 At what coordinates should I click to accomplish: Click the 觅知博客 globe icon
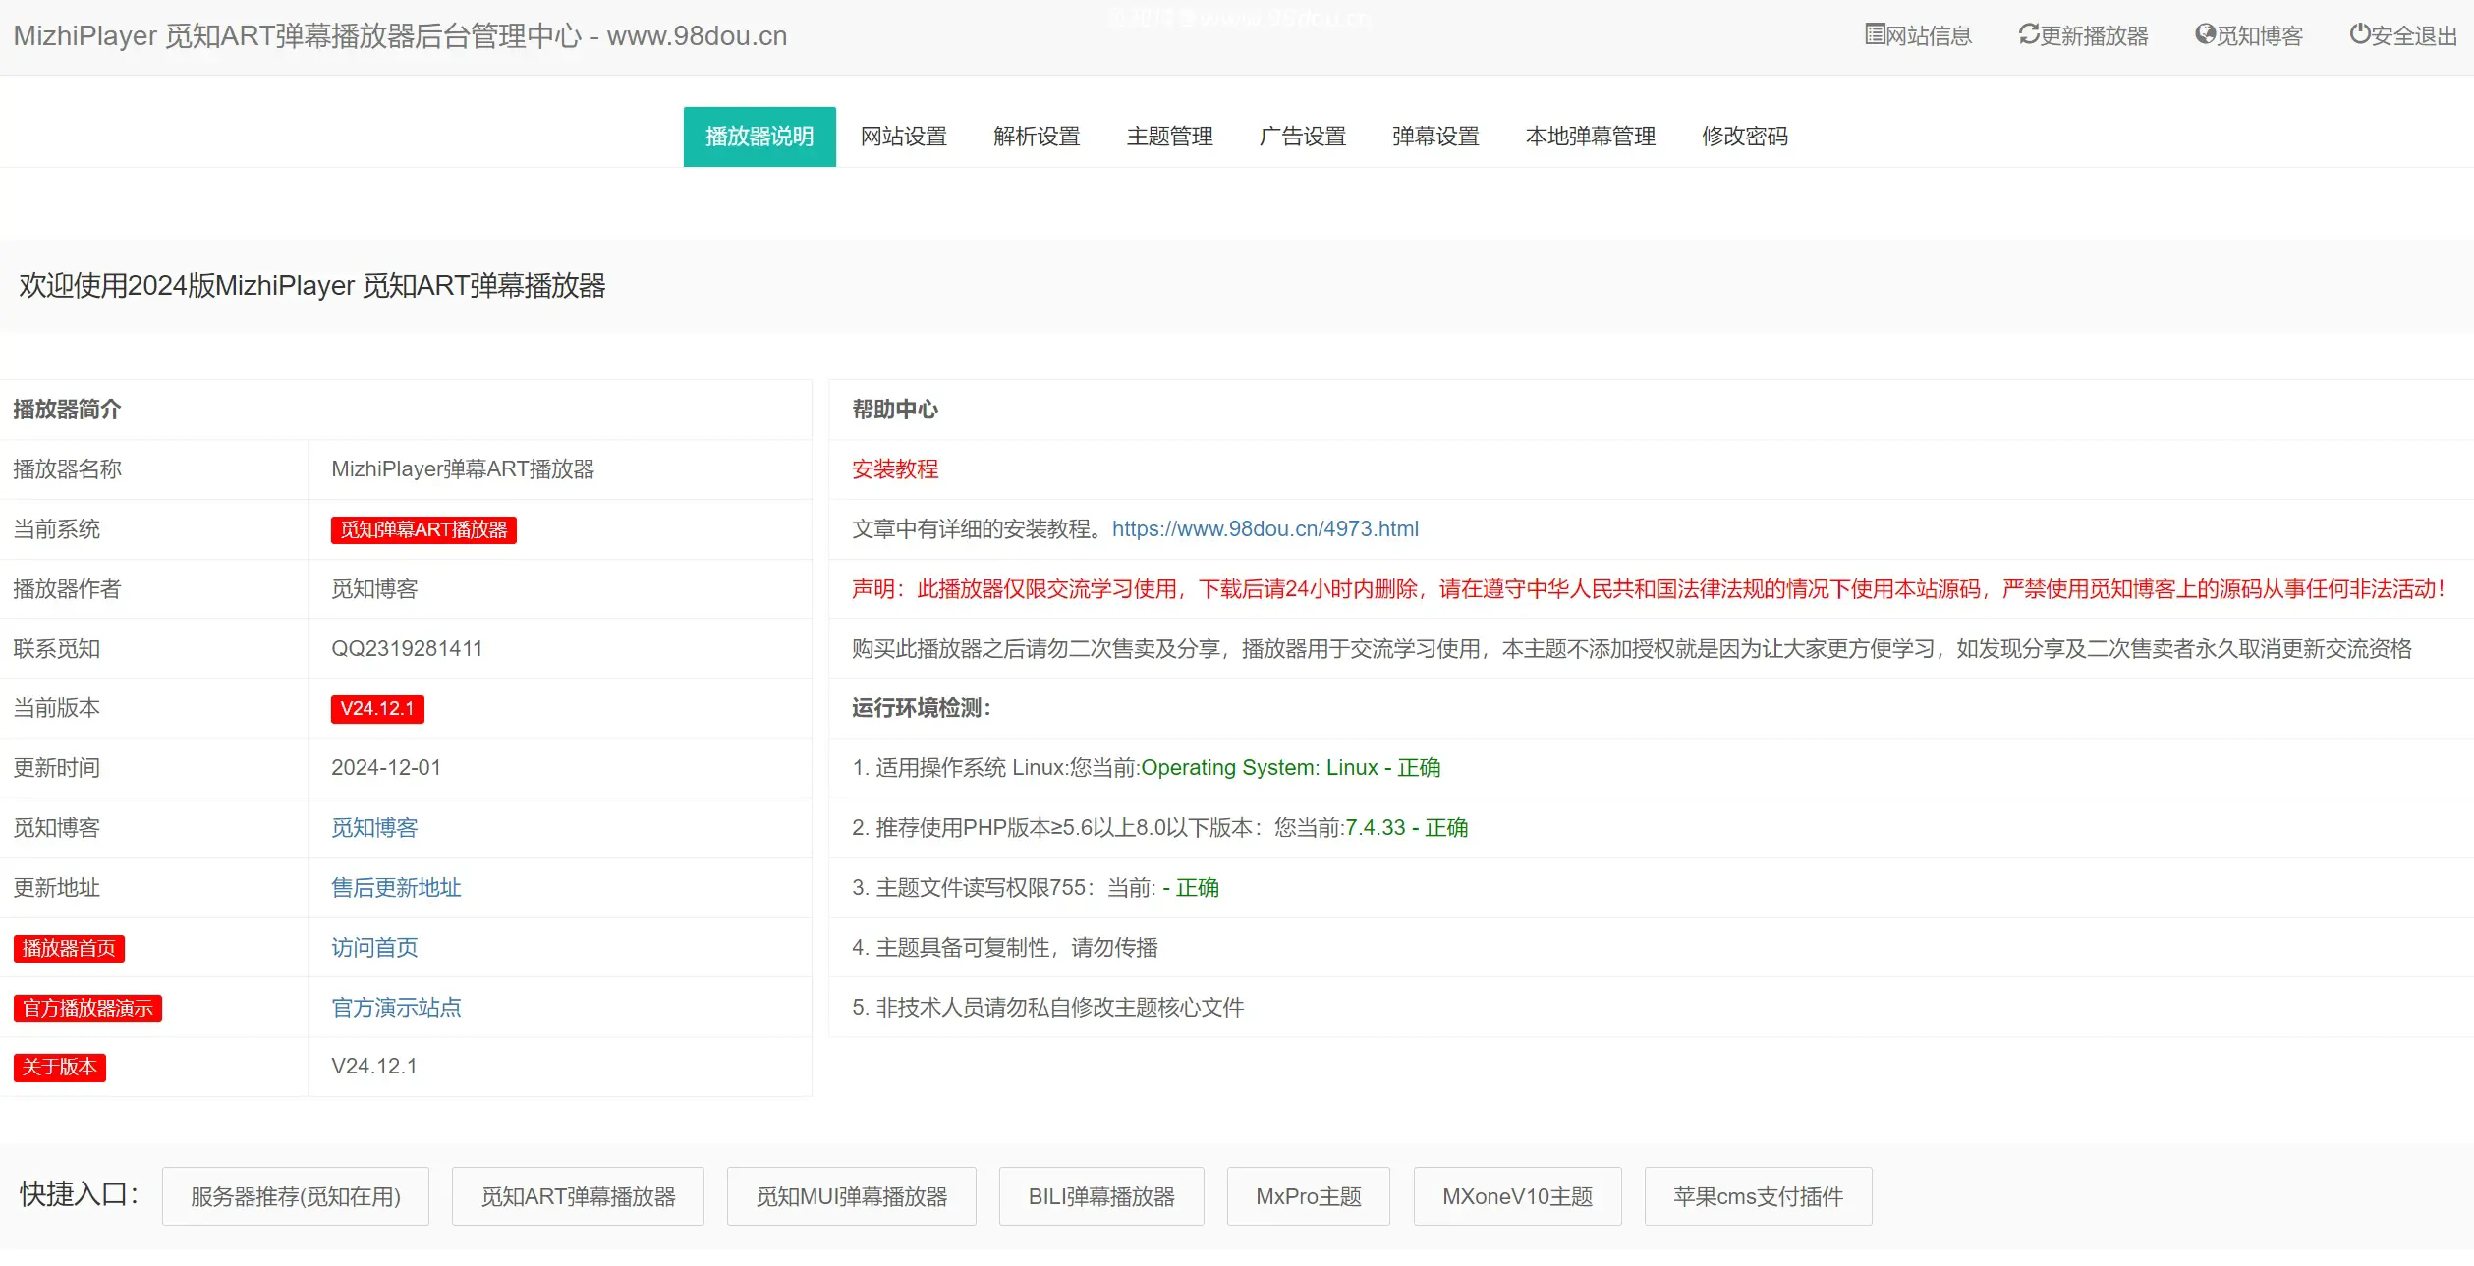tap(2205, 35)
